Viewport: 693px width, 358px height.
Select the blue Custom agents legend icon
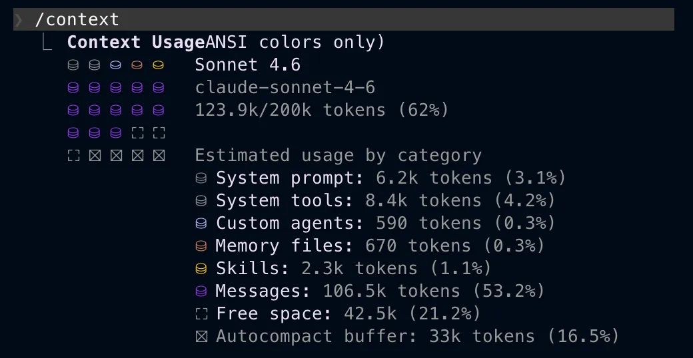coord(201,224)
